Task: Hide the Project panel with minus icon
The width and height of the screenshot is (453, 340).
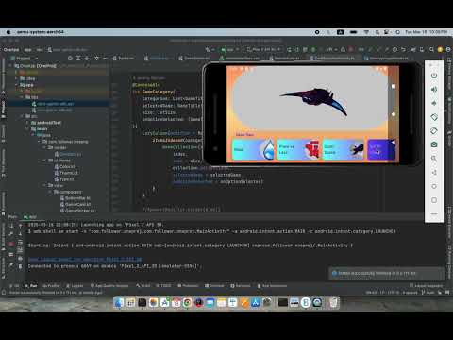Action: coord(105,59)
